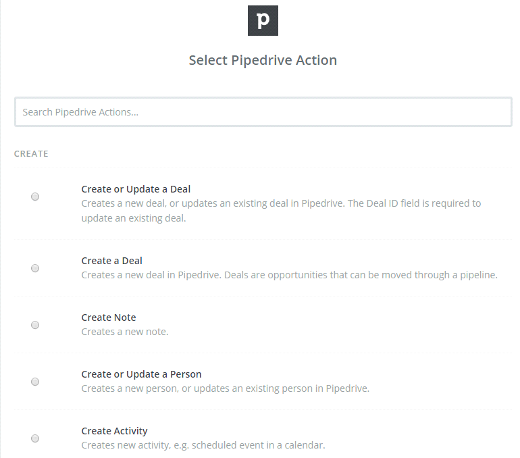Image resolution: width=520 pixels, height=458 pixels.
Task: Click the CREATE section label
Action: [x=31, y=154]
